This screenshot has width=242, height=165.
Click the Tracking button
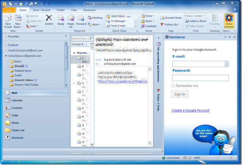coord(214,20)
